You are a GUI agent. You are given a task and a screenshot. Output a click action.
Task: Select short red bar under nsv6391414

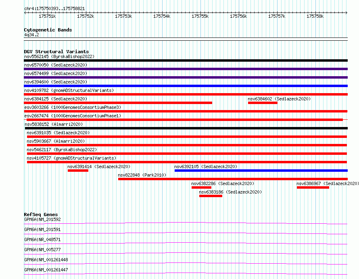(x=78, y=171)
